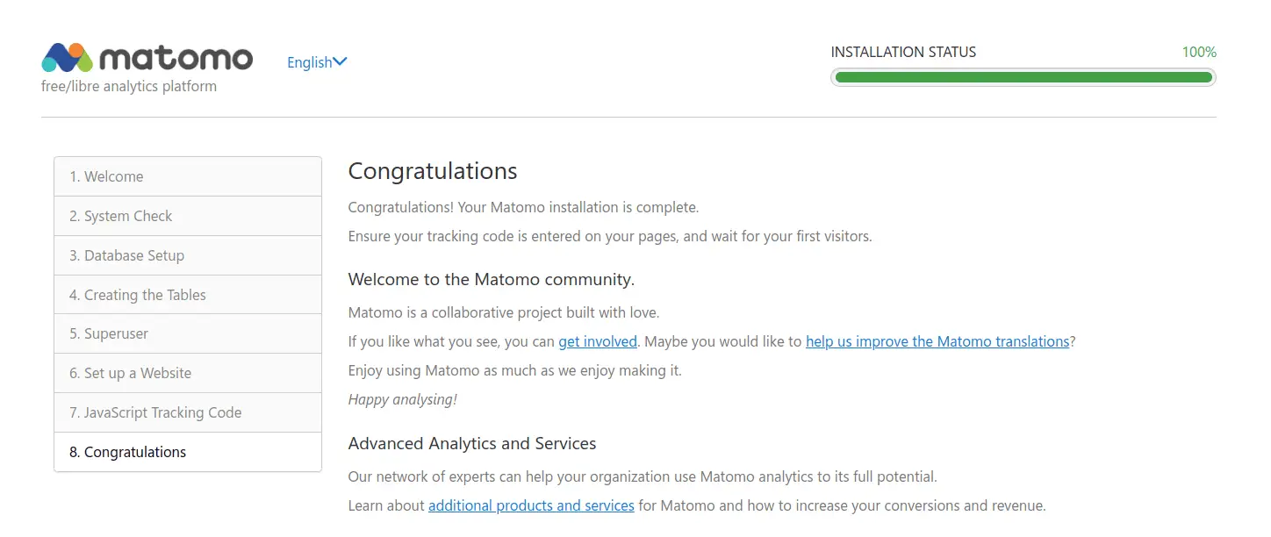This screenshot has width=1271, height=537.
Task: Click the chevron arrow beside English
Action: [x=341, y=61]
